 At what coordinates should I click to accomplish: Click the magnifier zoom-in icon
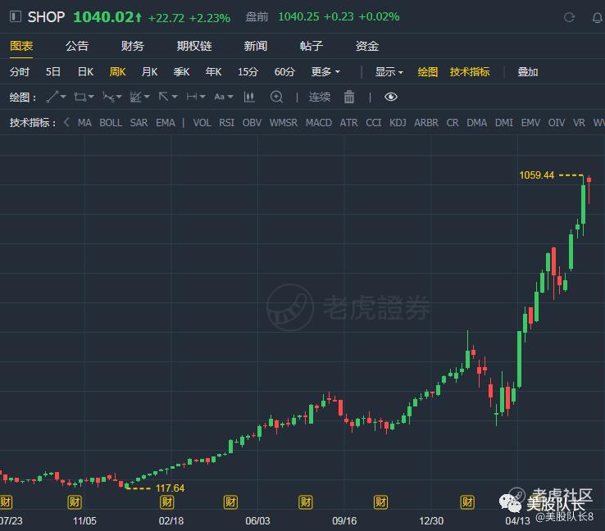tap(276, 97)
